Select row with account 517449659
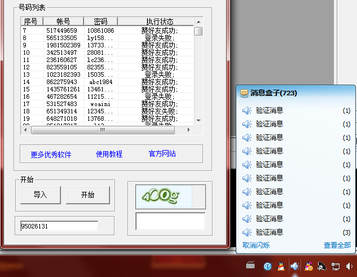Image resolution: width=357 pixels, height=277 pixels. click(107, 30)
